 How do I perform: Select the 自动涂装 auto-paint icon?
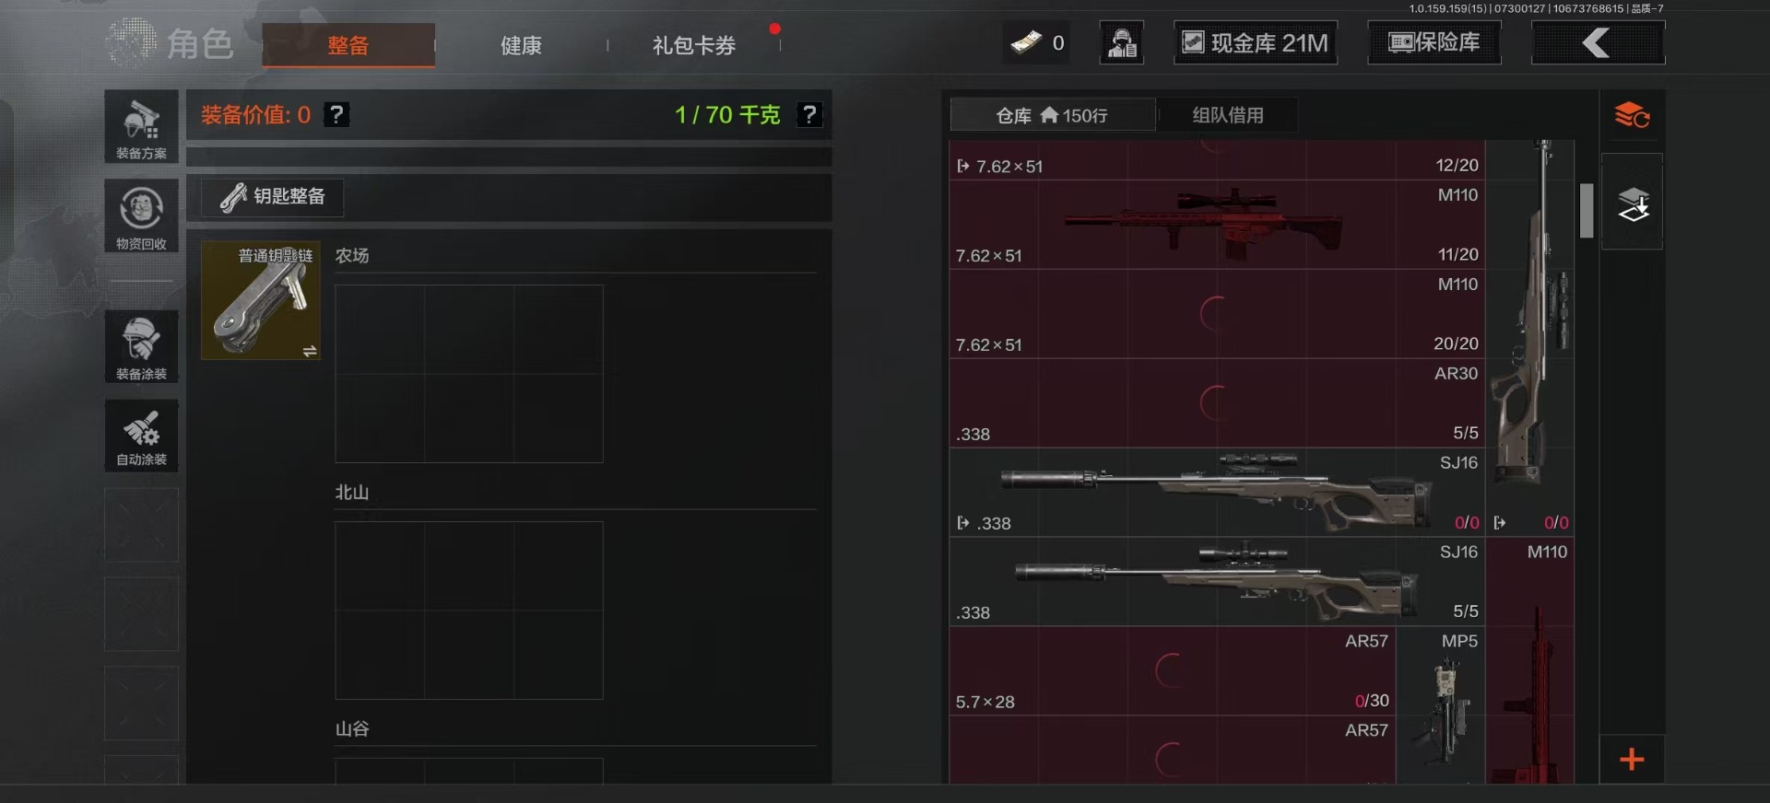click(141, 436)
